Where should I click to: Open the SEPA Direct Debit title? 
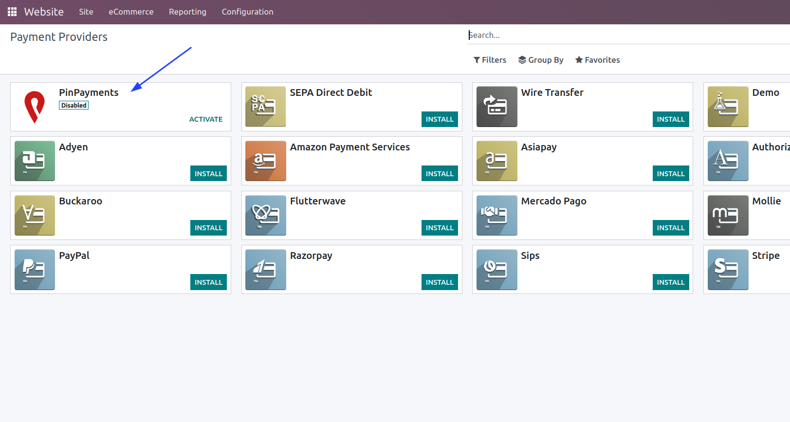click(331, 92)
